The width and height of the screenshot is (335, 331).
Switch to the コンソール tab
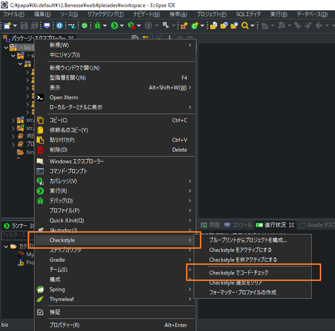click(x=238, y=225)
